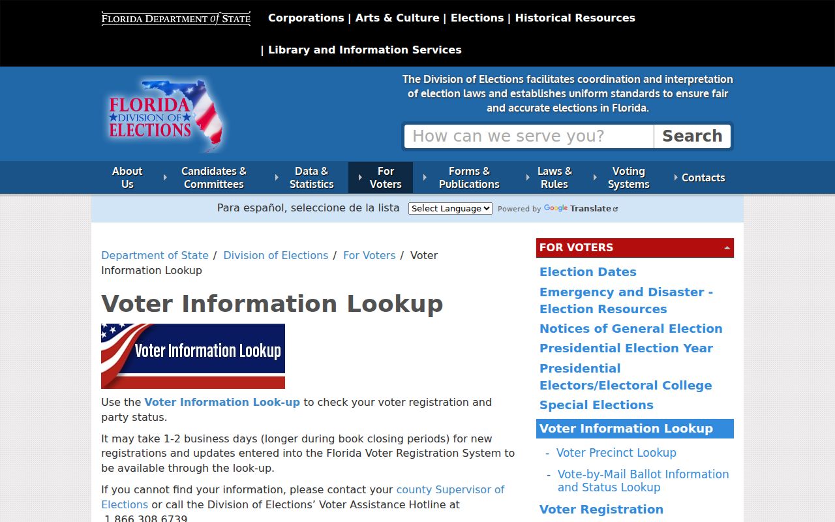This screenshot has width=835, height=522.
Task: Click the Florida Division of Elections logo
Action: (166, 115)
